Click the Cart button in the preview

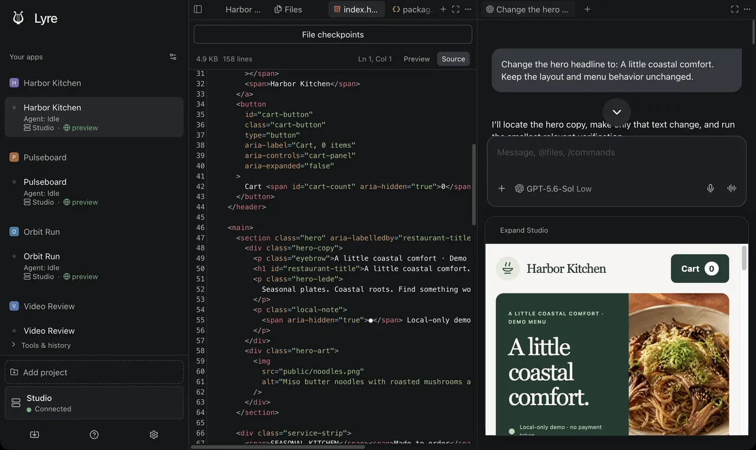coord(700,269)
